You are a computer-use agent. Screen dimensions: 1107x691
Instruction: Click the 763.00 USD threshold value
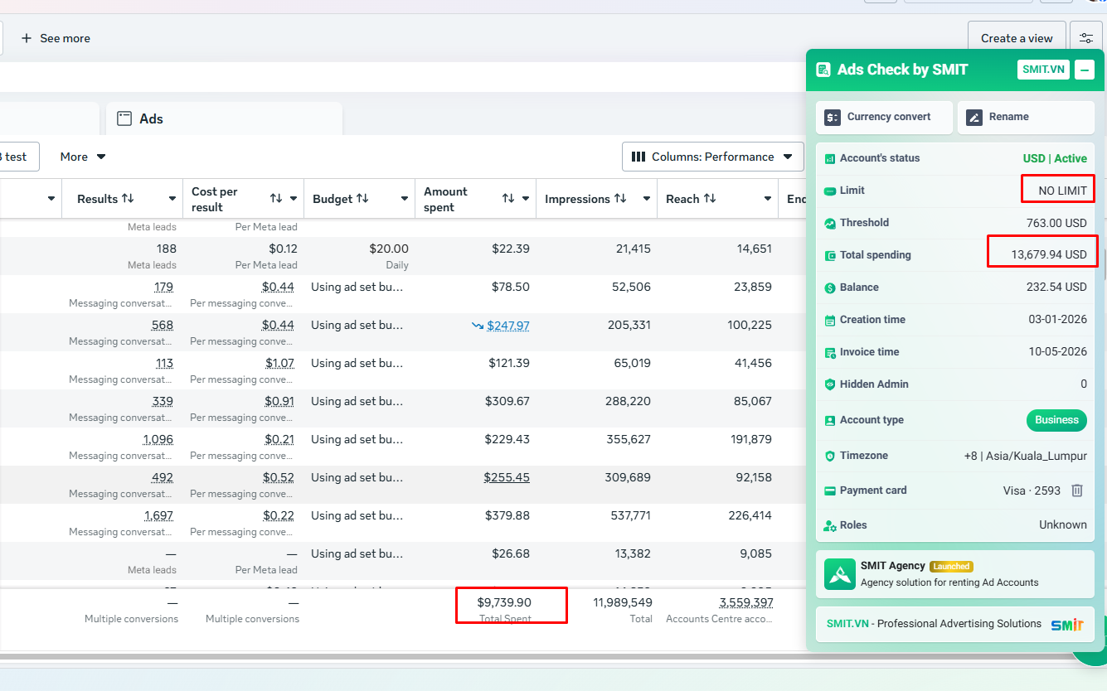pyautogui.click(x=1056, y=223)
